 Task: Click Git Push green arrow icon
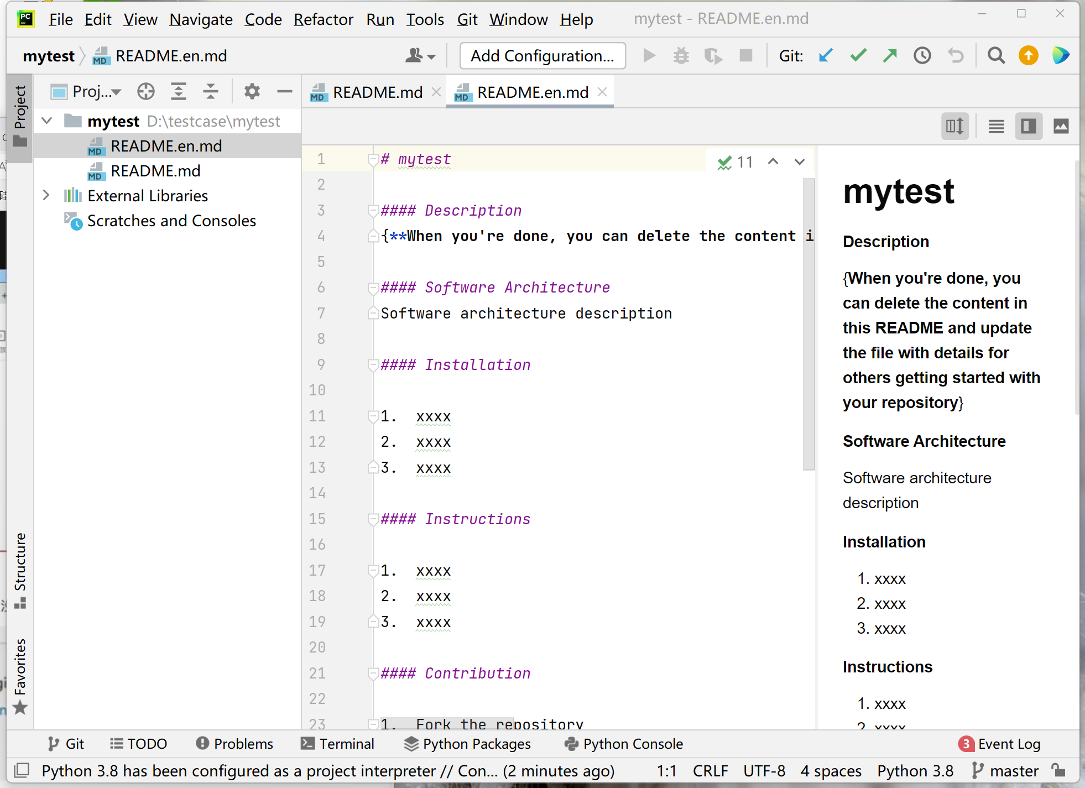(x=890, y=56)
